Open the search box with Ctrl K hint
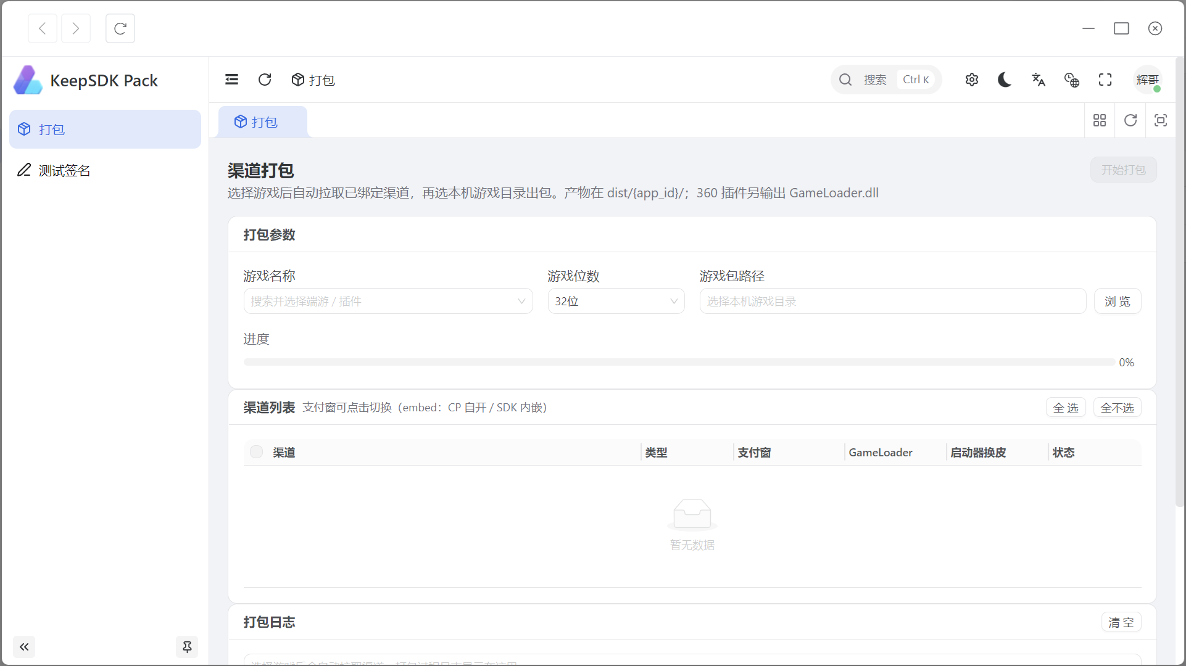 [x=886, y=80]
